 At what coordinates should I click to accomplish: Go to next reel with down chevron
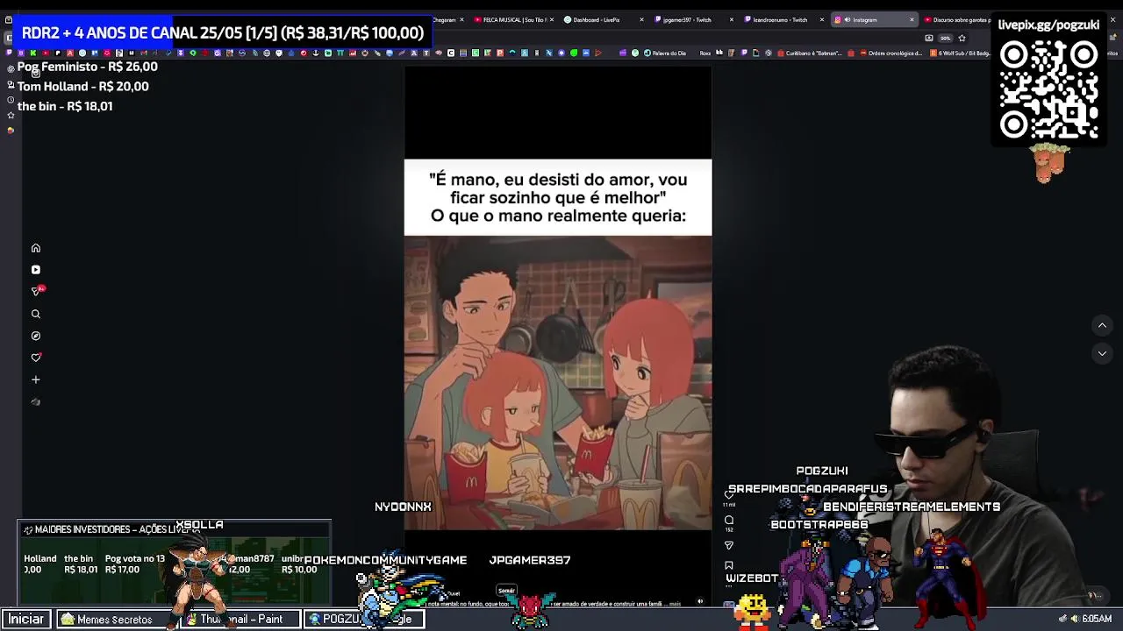[x=1102, y=353]
